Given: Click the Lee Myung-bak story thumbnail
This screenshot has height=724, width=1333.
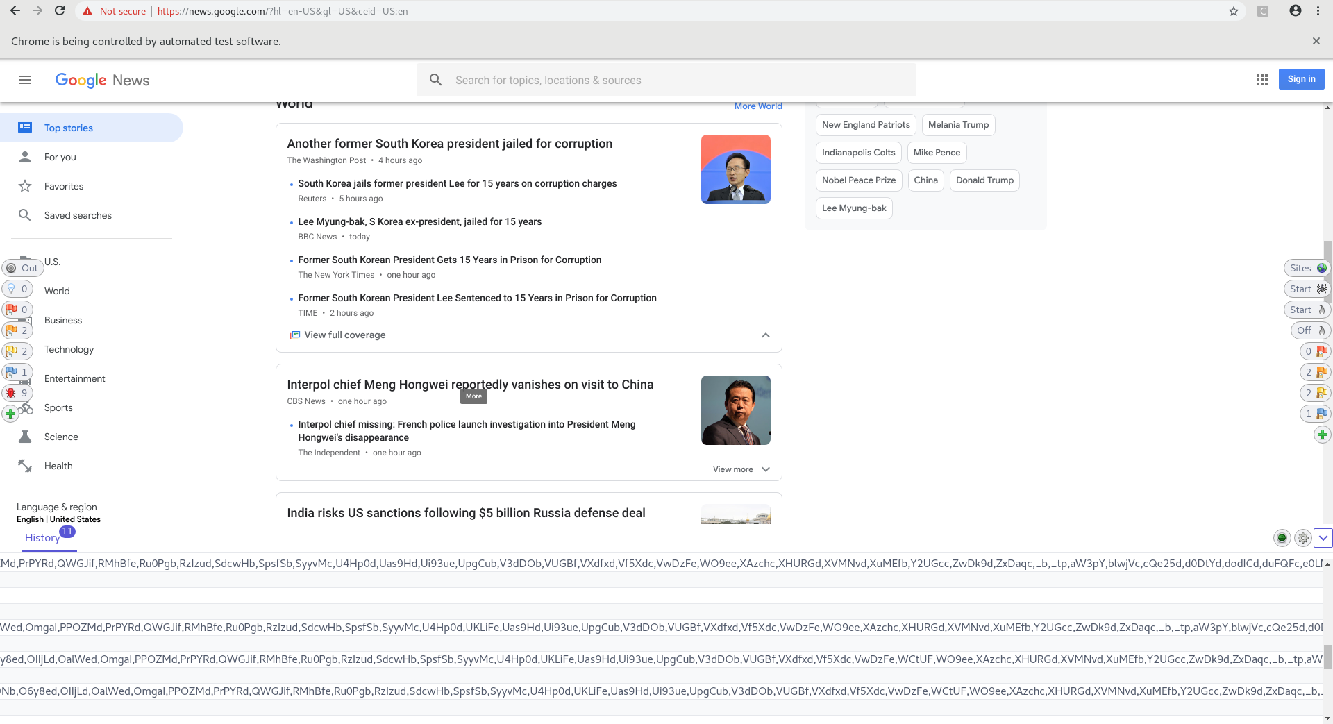Looking at the screenshot, I should [x=736, y=169].
